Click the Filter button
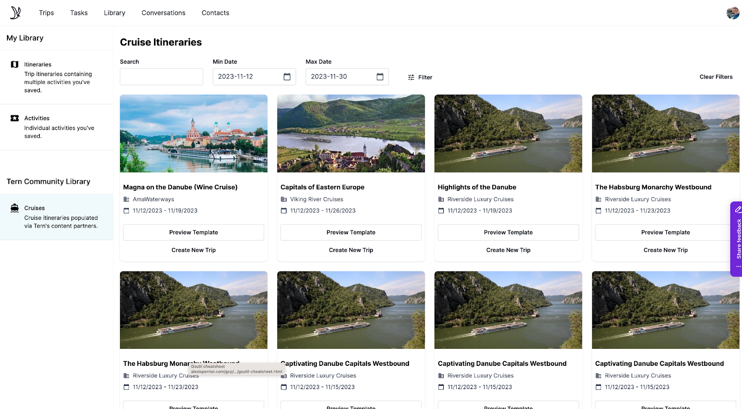742x409 pixels. (420, 77)
